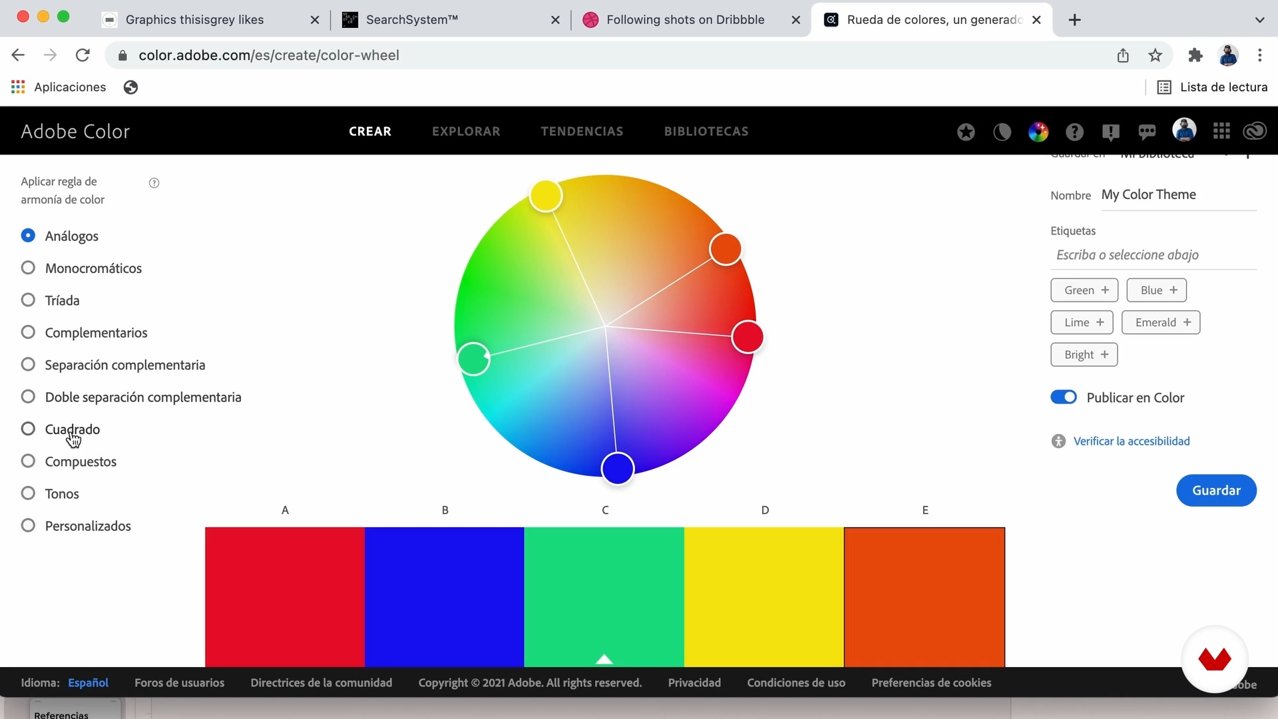The height and width of the screenshot is (719, 1278).
Task: Click the Guardar button
Action: [x=1216, y=491]
